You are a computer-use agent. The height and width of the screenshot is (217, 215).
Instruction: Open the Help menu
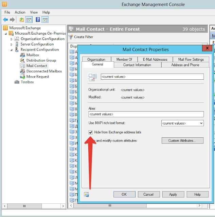[46, 12]
